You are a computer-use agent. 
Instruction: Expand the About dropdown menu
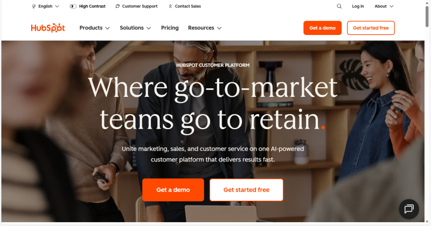pos(384,6)
